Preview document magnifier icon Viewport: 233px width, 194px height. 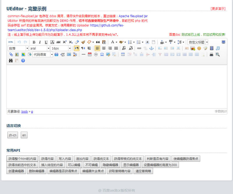218,55
